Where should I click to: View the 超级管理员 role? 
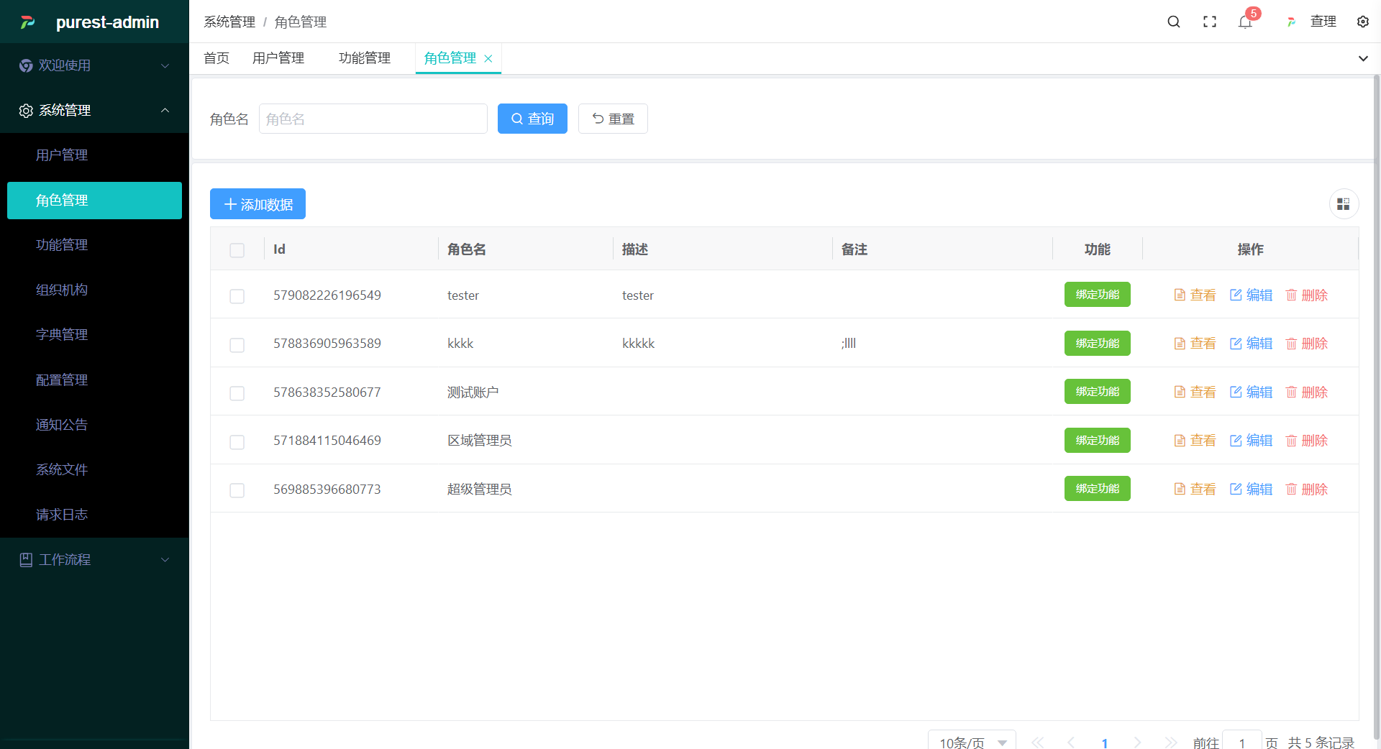1195,489
